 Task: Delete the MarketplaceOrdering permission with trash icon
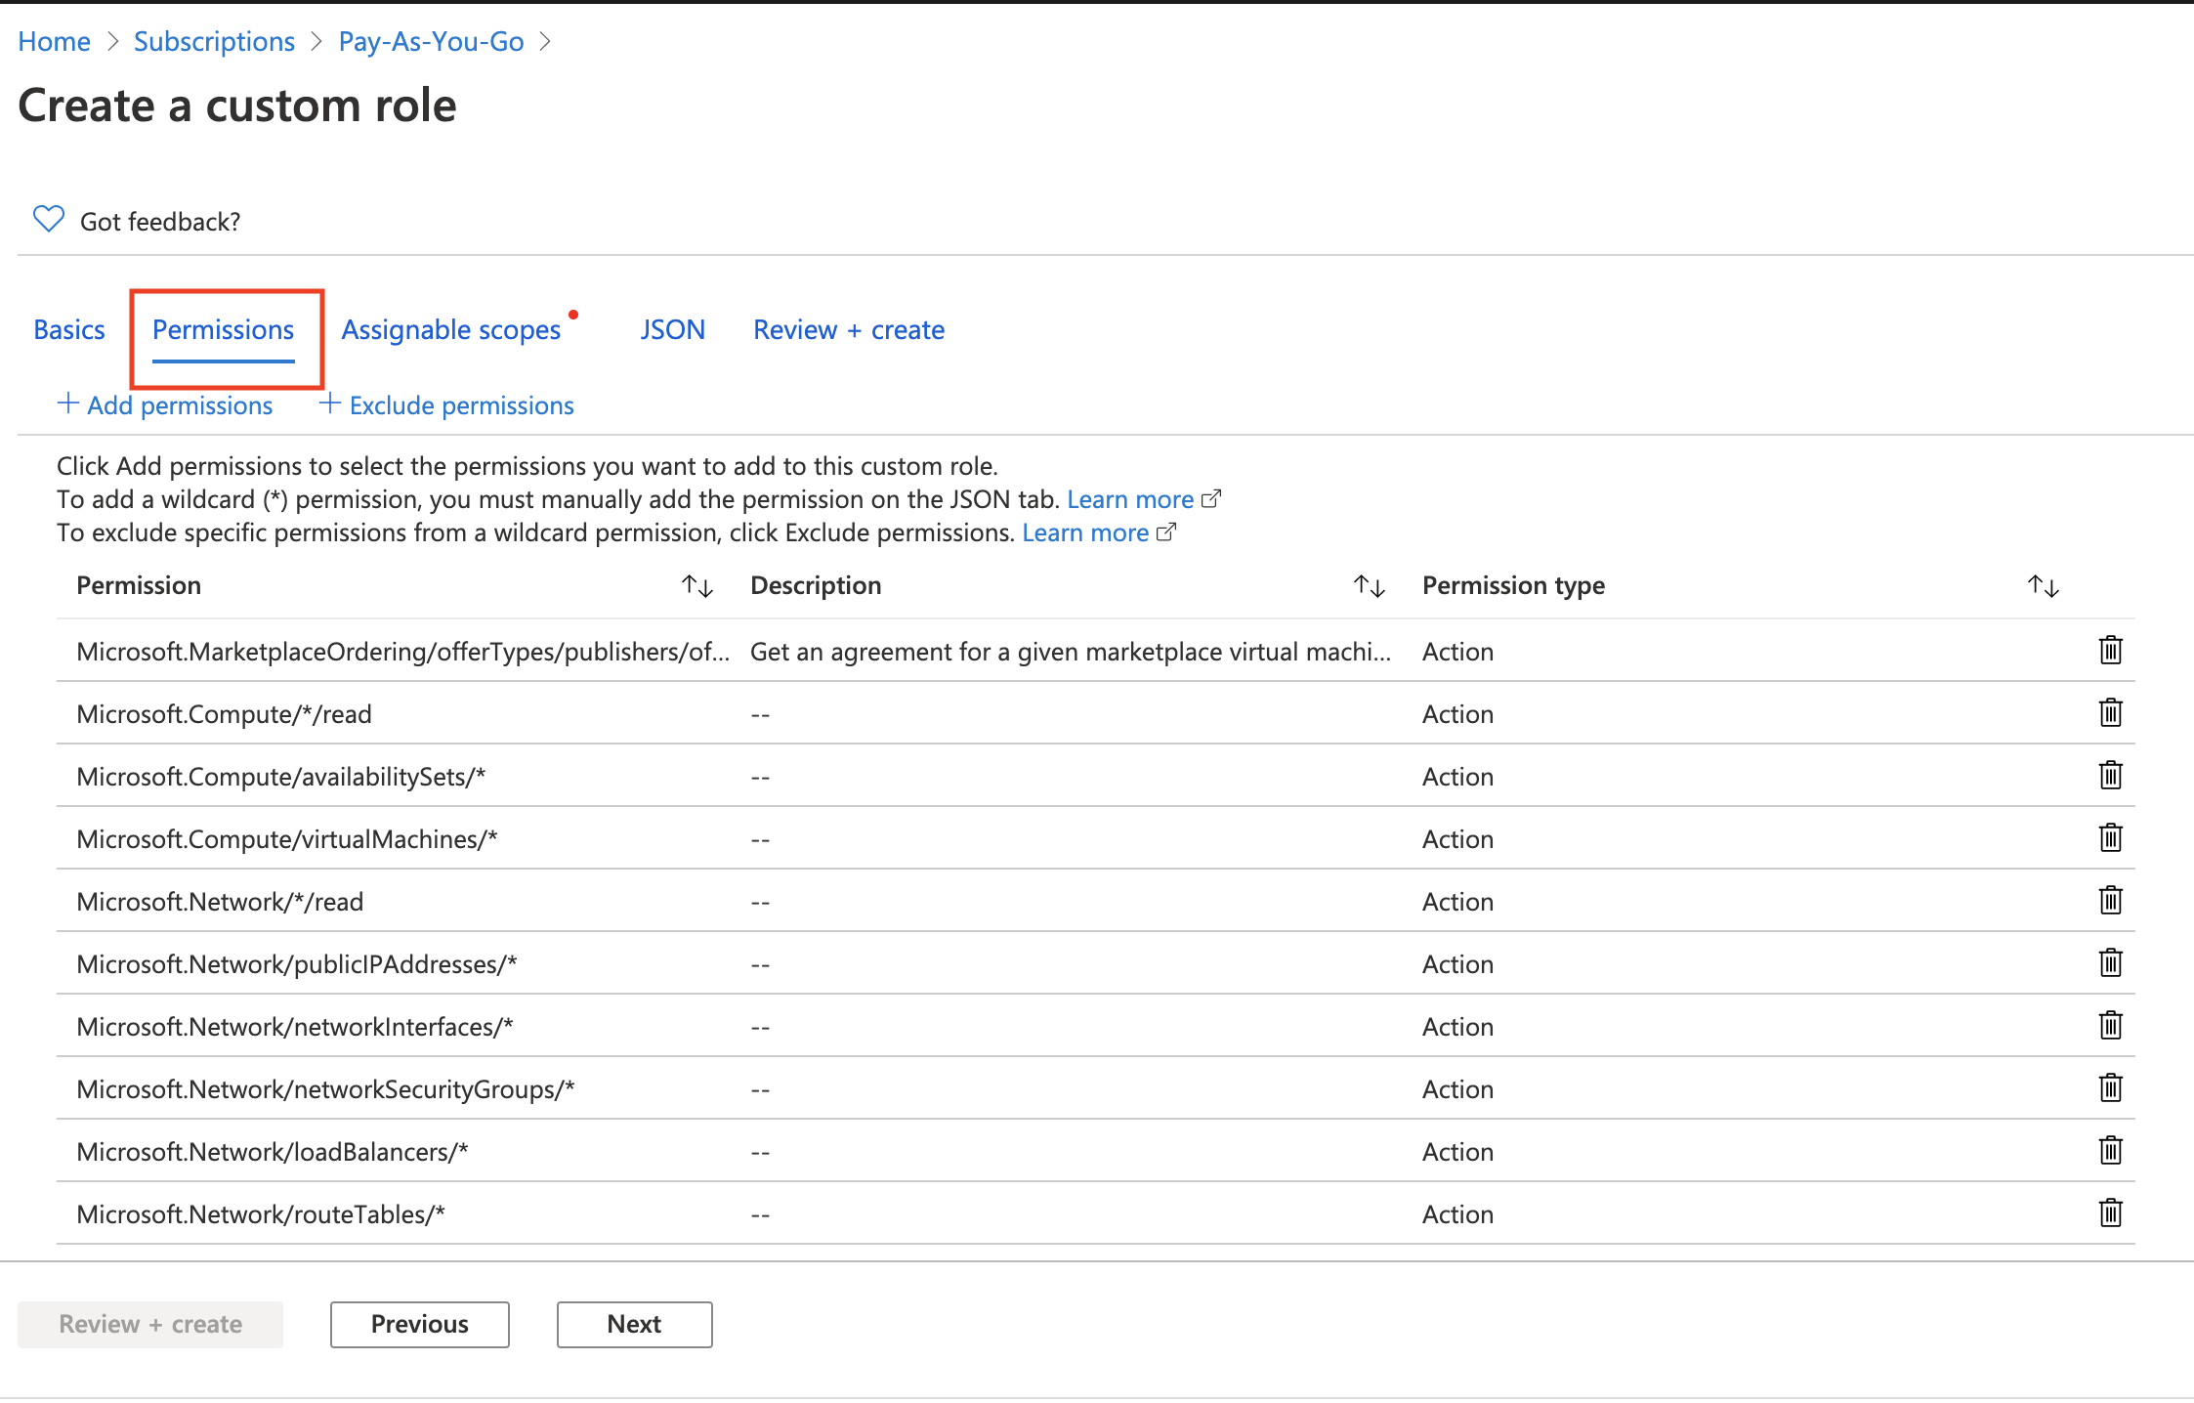pos(2110,651)
